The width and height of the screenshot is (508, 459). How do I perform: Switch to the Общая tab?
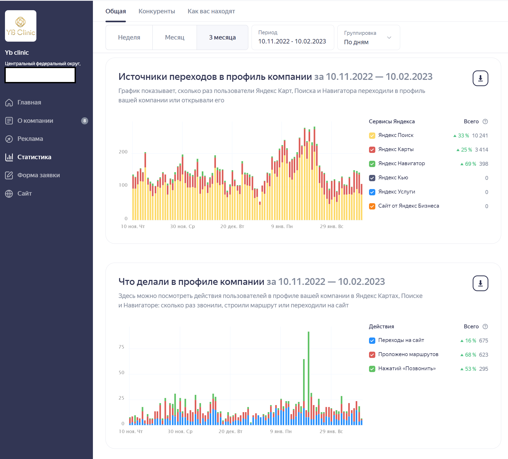pos(116,11)
